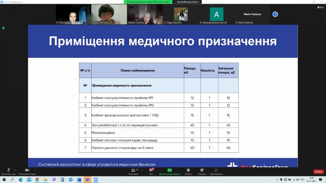Start screen sharing with green button
Image resolution: width=326 pixels, height=183 pixels.
(x=170, y=171)
